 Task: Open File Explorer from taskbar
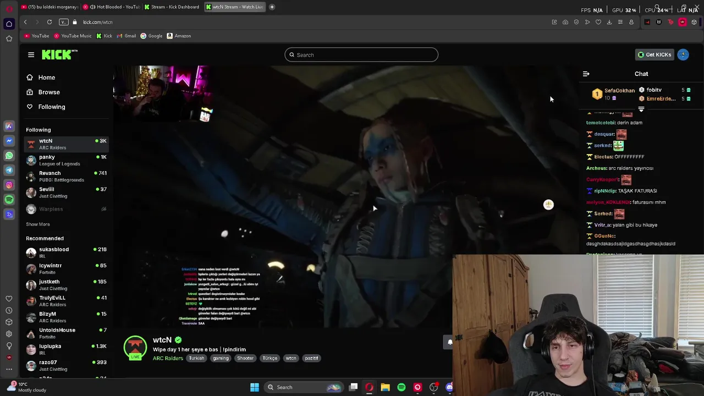click(386, 387)
